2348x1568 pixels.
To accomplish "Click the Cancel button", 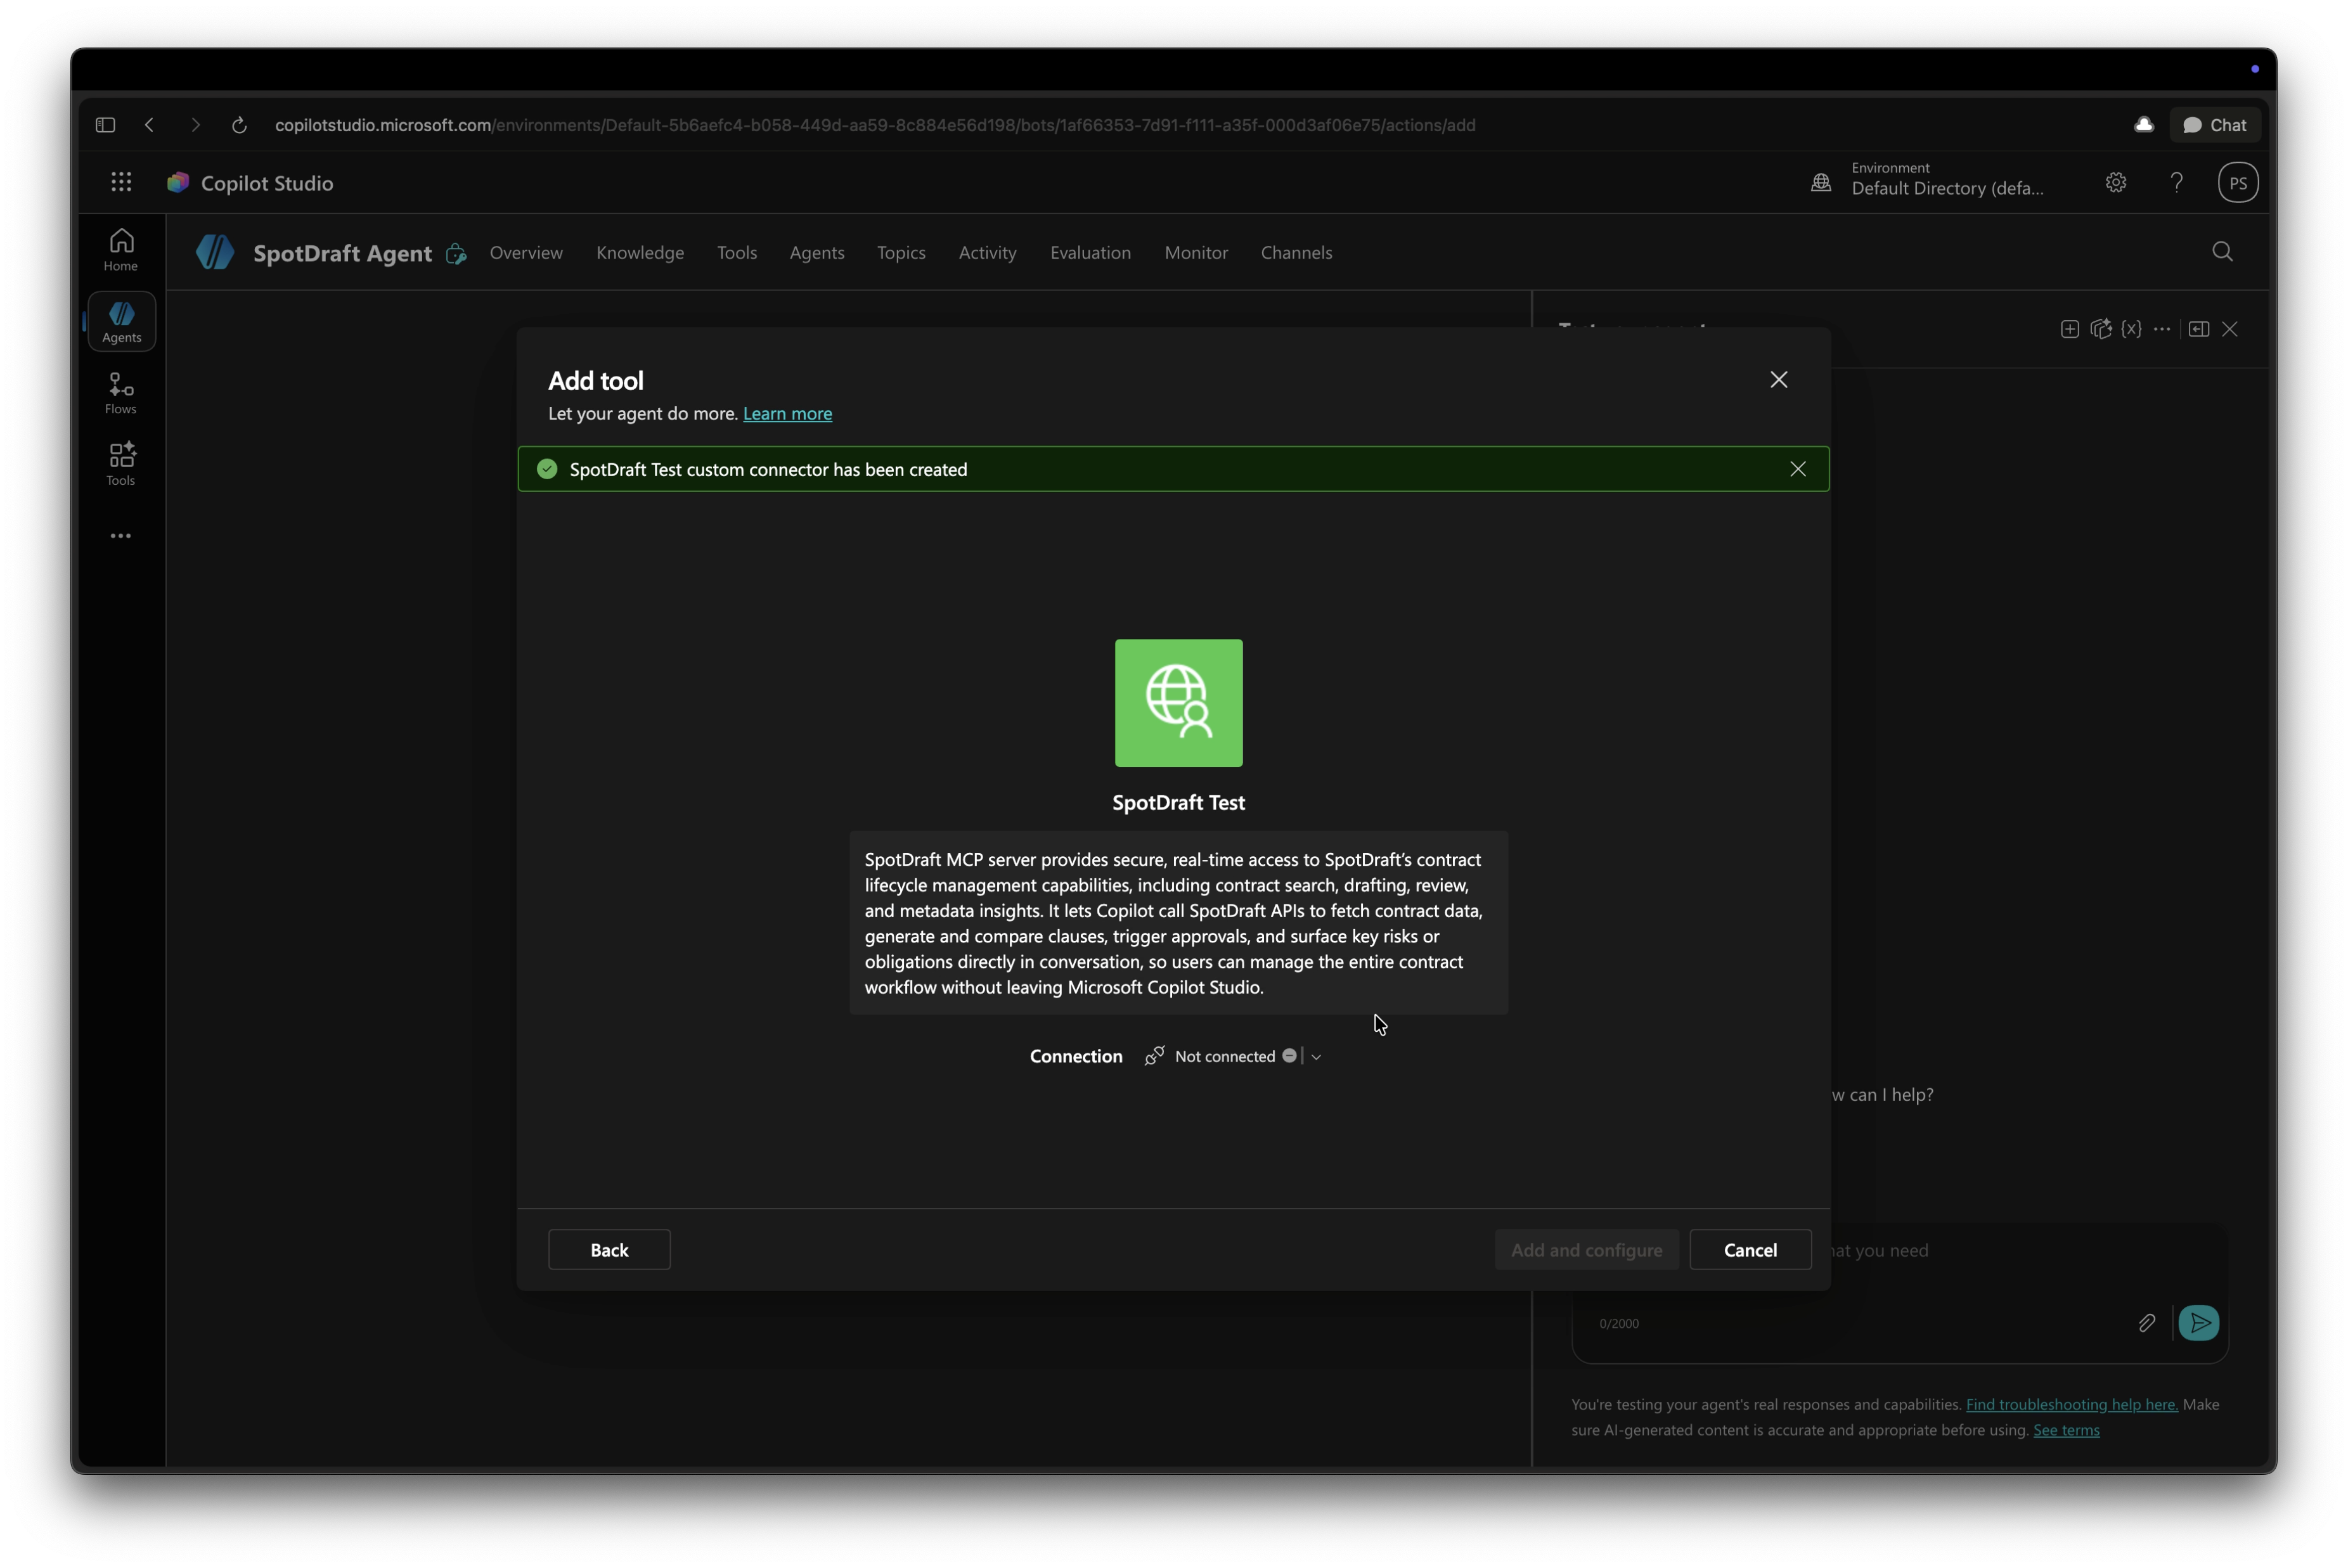I will click(x=1750, y=1250).
